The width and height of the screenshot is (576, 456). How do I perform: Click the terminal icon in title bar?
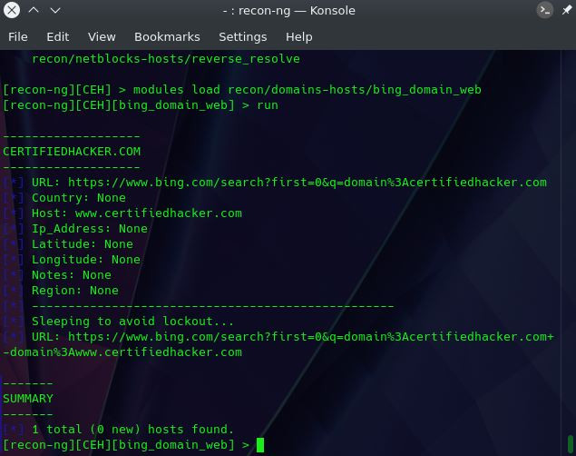click(x=545, y=10)
